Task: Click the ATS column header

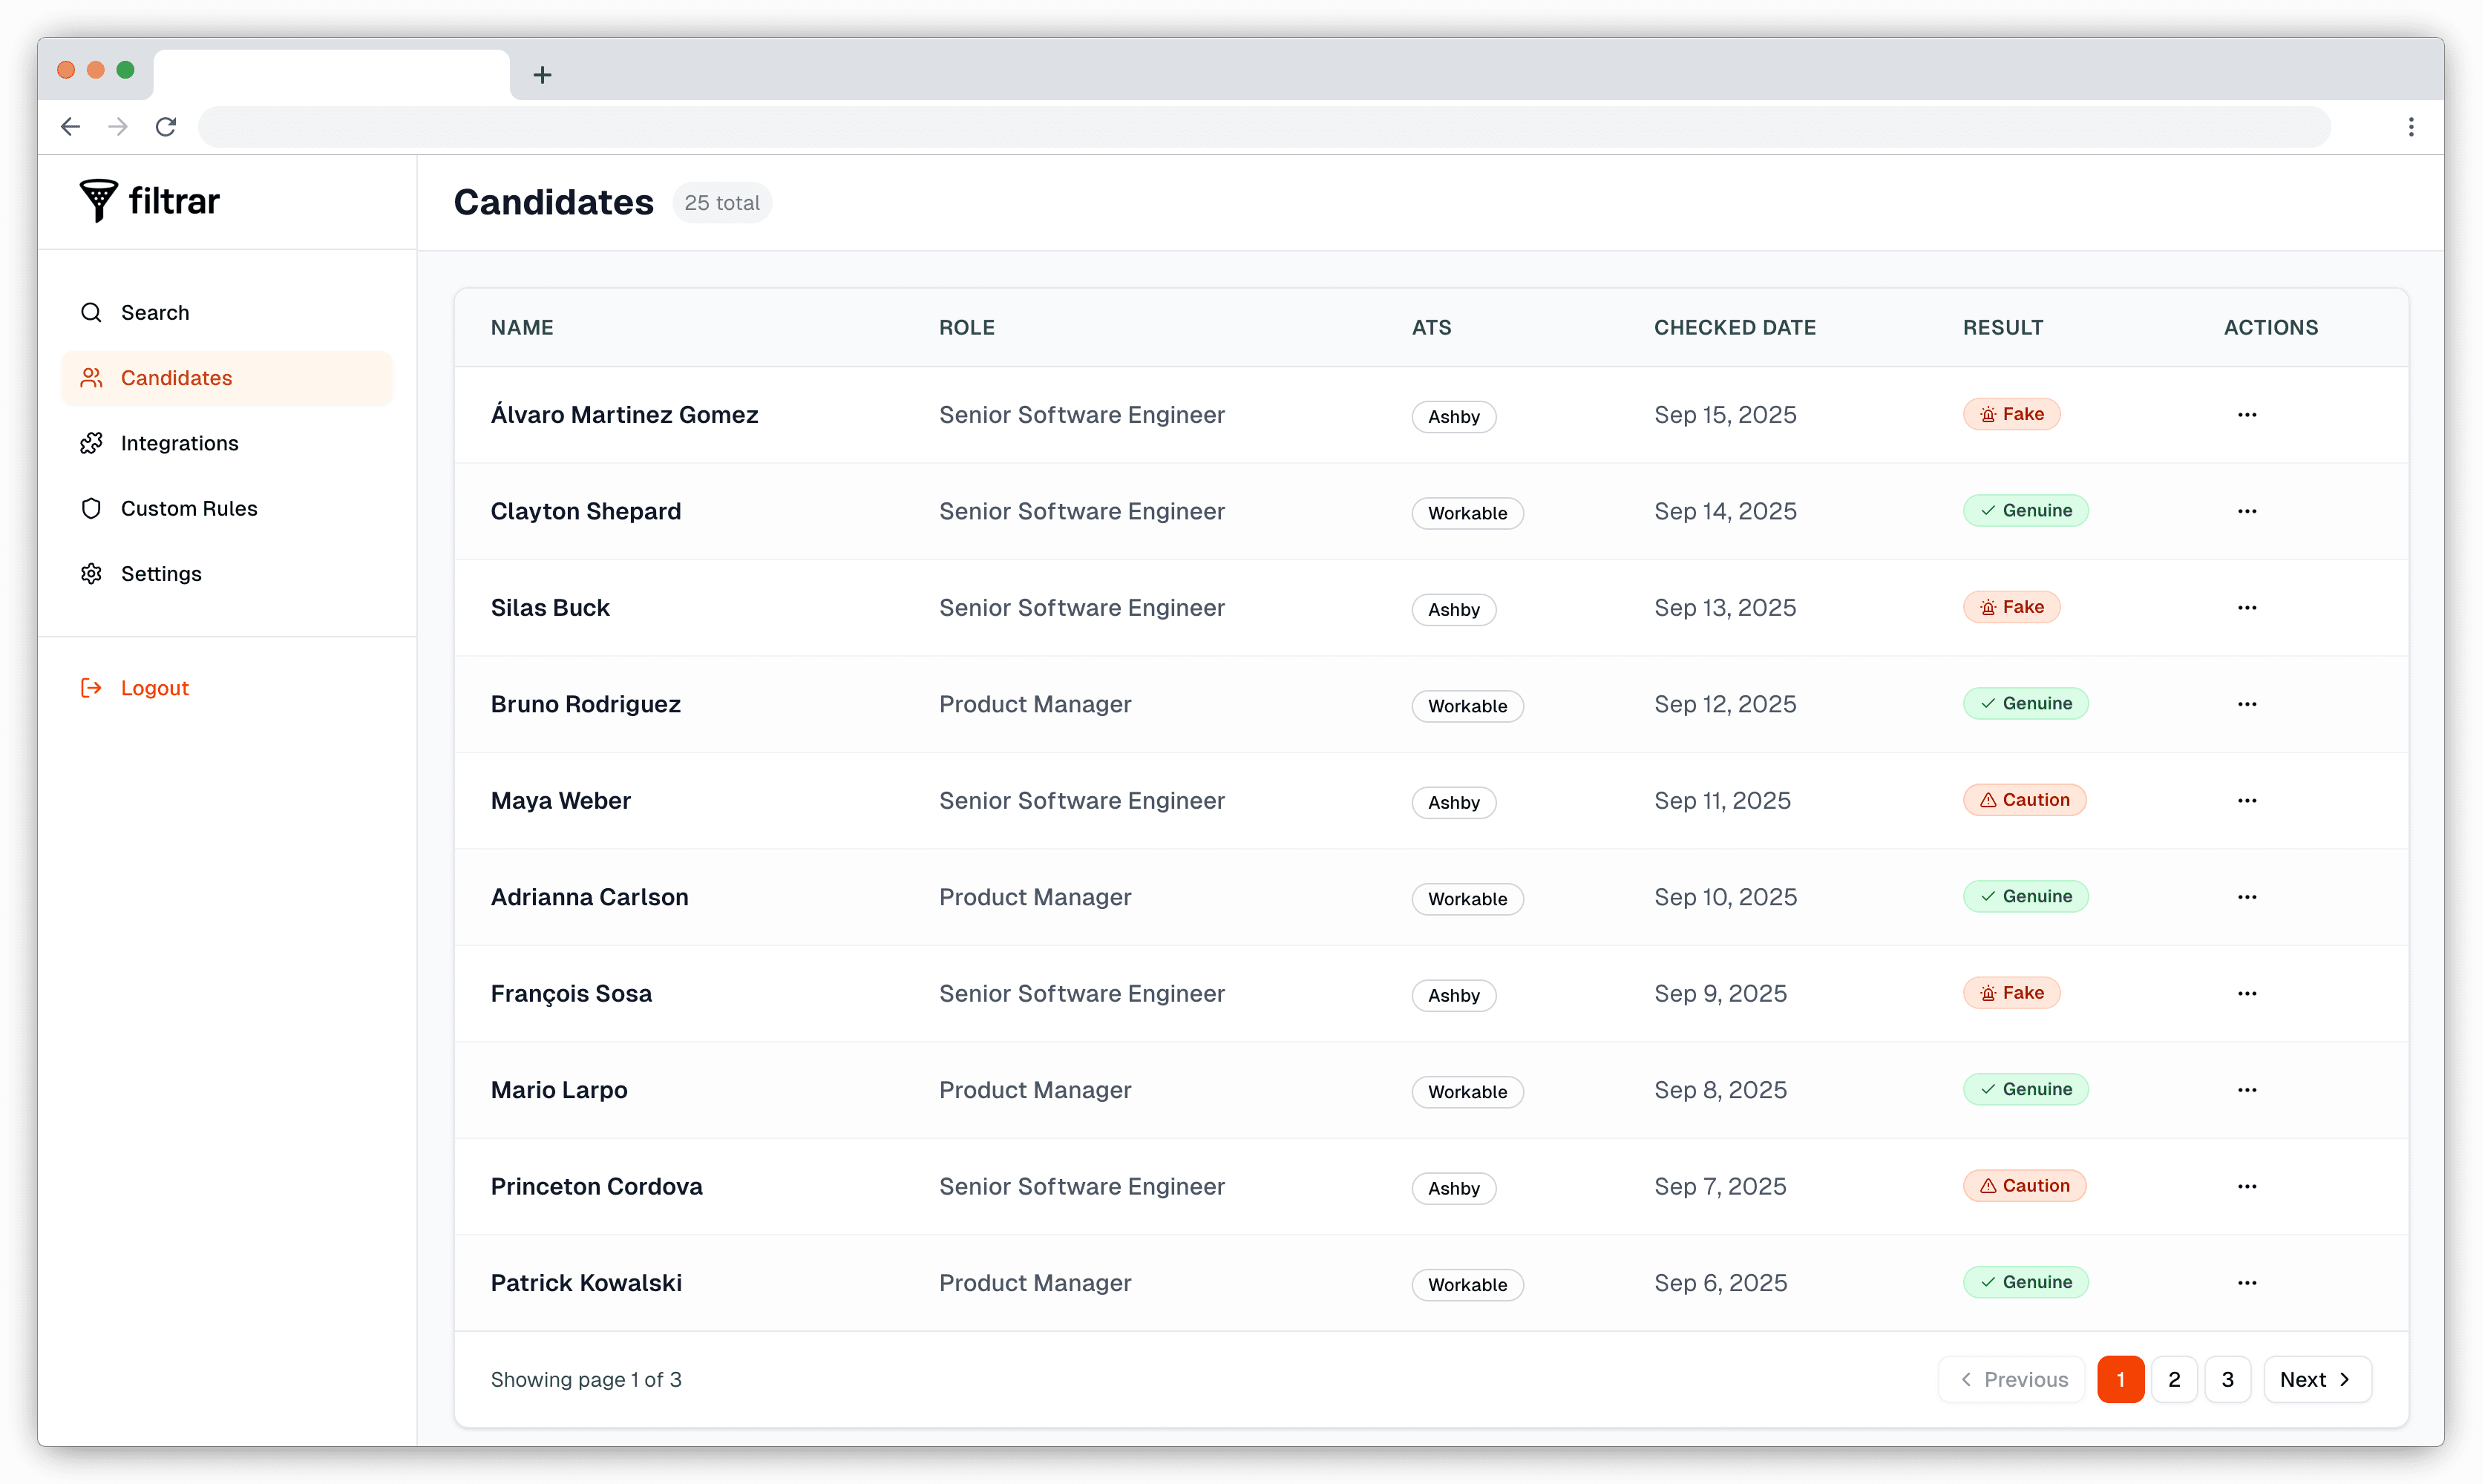Action: (x=1432, y=328)
